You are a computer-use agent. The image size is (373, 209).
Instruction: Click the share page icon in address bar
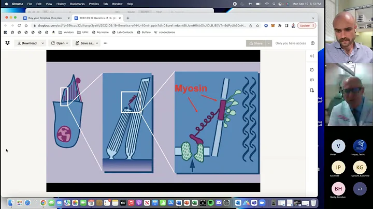click(251, 25)
